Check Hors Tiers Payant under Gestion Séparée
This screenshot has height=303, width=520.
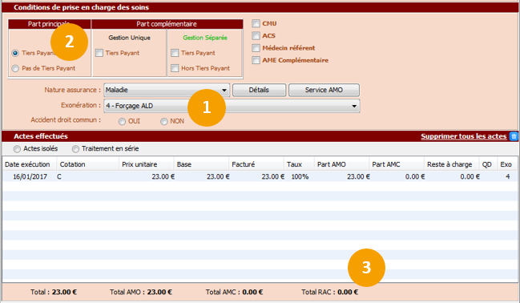175,68
